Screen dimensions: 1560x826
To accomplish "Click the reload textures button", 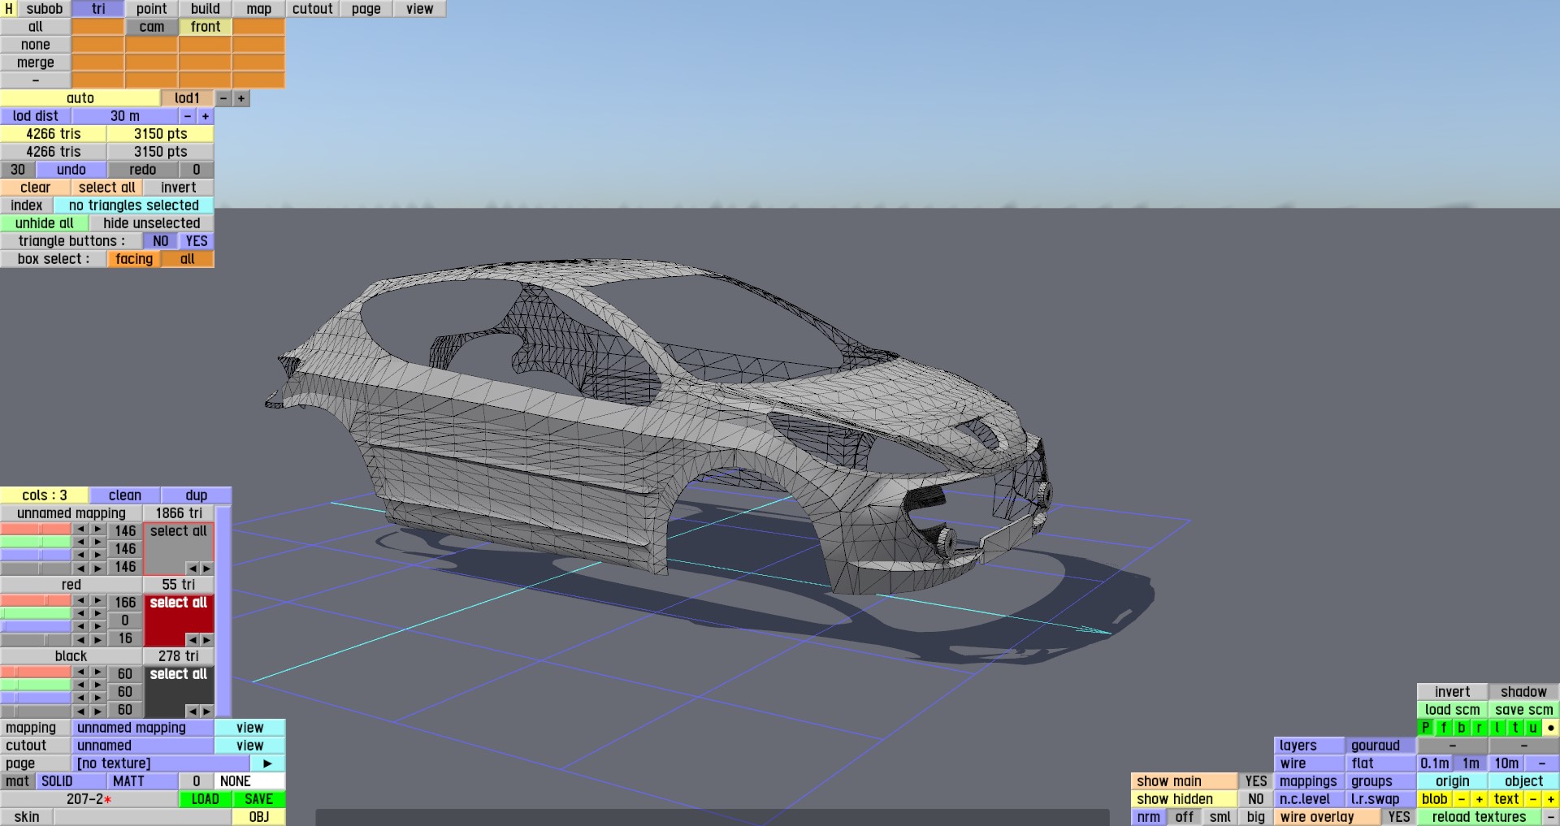I will tap(1480, 817).
